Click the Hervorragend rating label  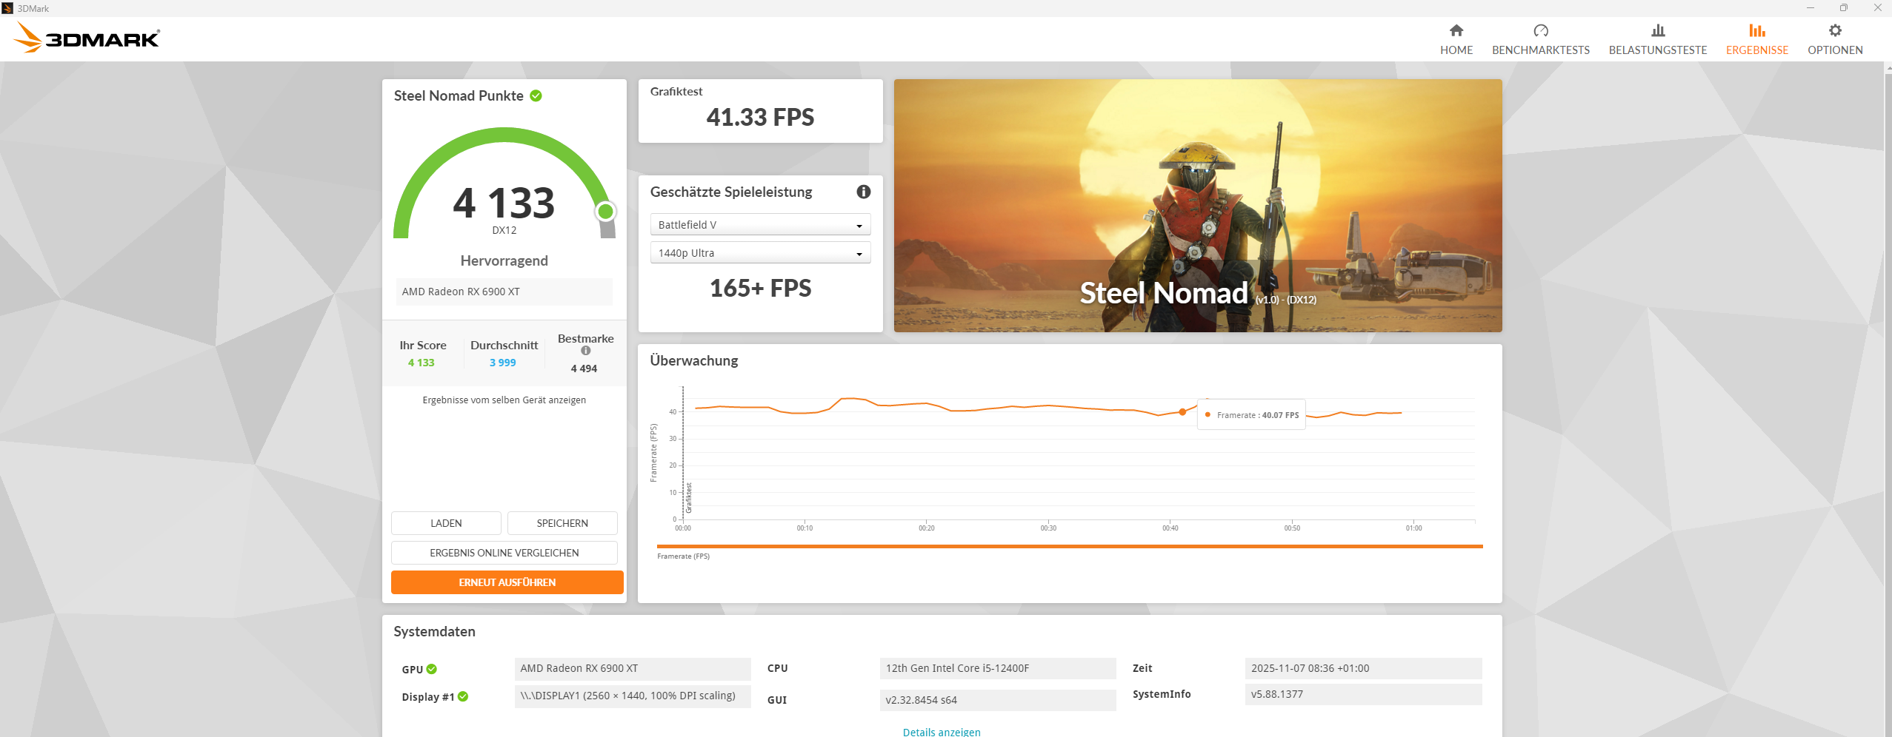tap(504, 260)
